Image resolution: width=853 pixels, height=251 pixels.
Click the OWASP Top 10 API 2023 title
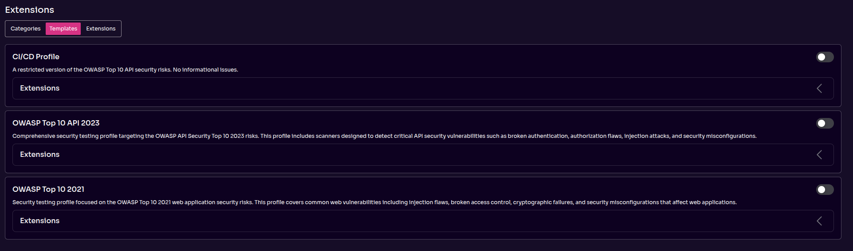click(x=56, y=123)
